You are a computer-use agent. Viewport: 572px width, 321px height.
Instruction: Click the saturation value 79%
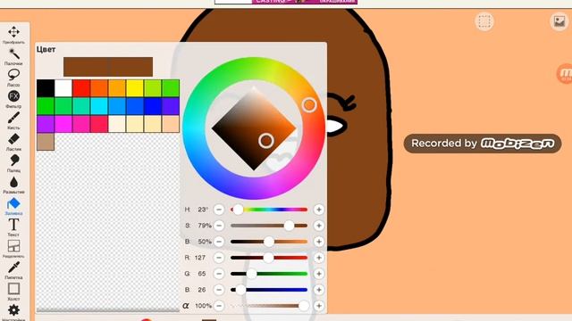[205, 226]
